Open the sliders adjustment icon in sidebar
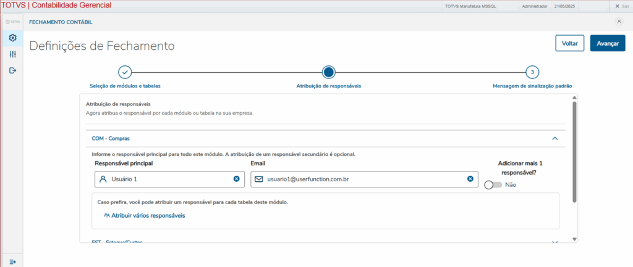The width and height of the screenshot is (633, 267). [12, 54]
